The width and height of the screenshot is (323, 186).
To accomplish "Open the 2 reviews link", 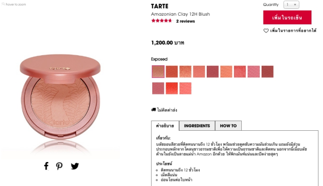I will [x=185, y=21].
